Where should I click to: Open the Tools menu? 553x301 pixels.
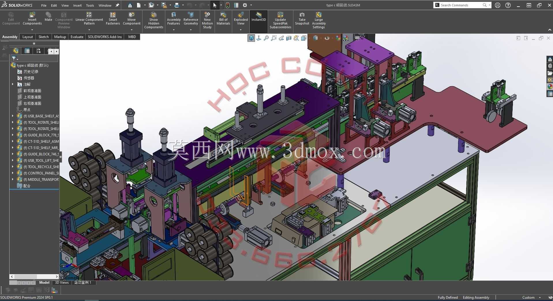pyautogui.click(x=90, y=5)
